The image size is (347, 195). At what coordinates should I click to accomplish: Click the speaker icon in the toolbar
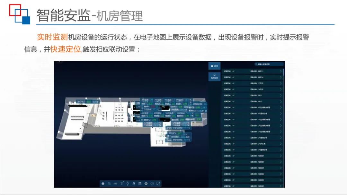tap(122, 183)
